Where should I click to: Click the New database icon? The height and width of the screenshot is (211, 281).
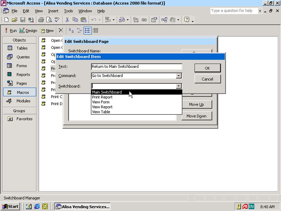(6, 20)
